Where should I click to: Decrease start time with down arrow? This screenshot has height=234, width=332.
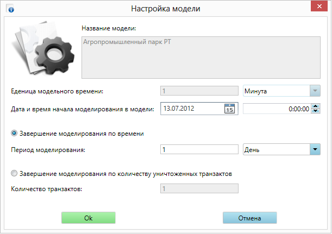[316, 111]
